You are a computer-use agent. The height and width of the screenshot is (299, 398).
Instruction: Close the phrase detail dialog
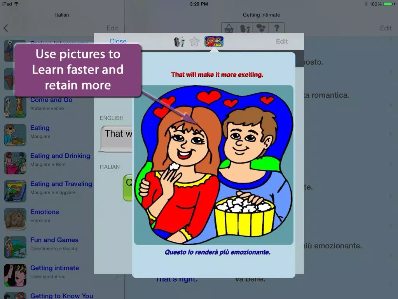tap(118, 41)
